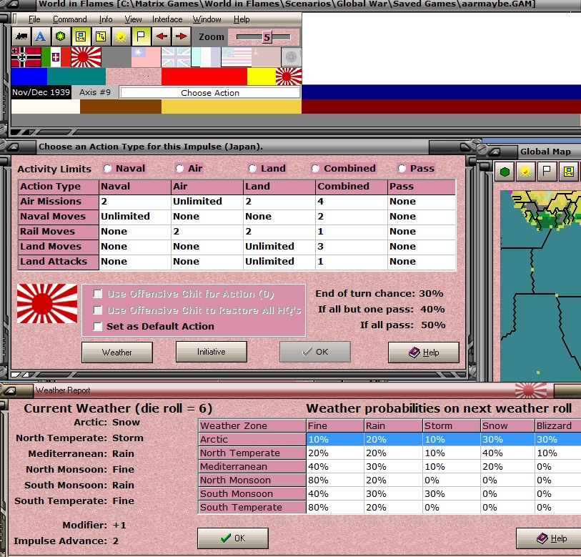The image size is (581, 557).
Task: Select the faded United States flag
Action: tap(237, 57)
